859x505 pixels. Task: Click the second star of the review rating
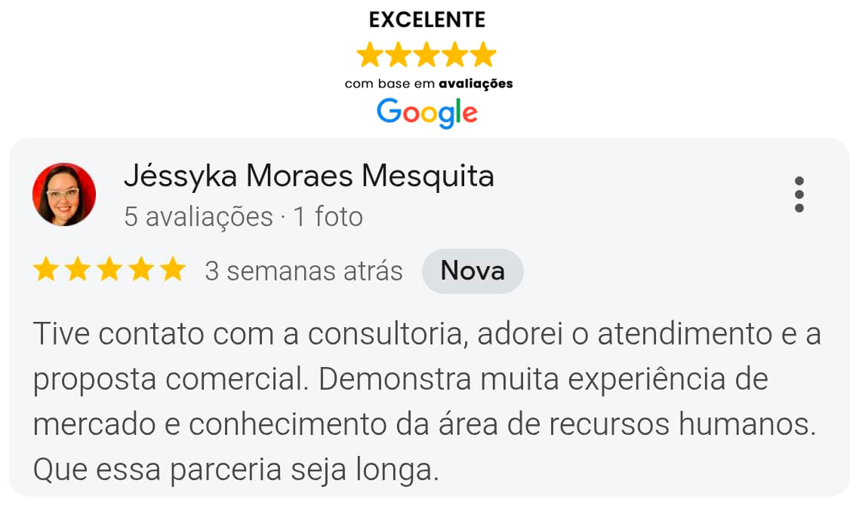pyautogui.click(x=78, y=270)
